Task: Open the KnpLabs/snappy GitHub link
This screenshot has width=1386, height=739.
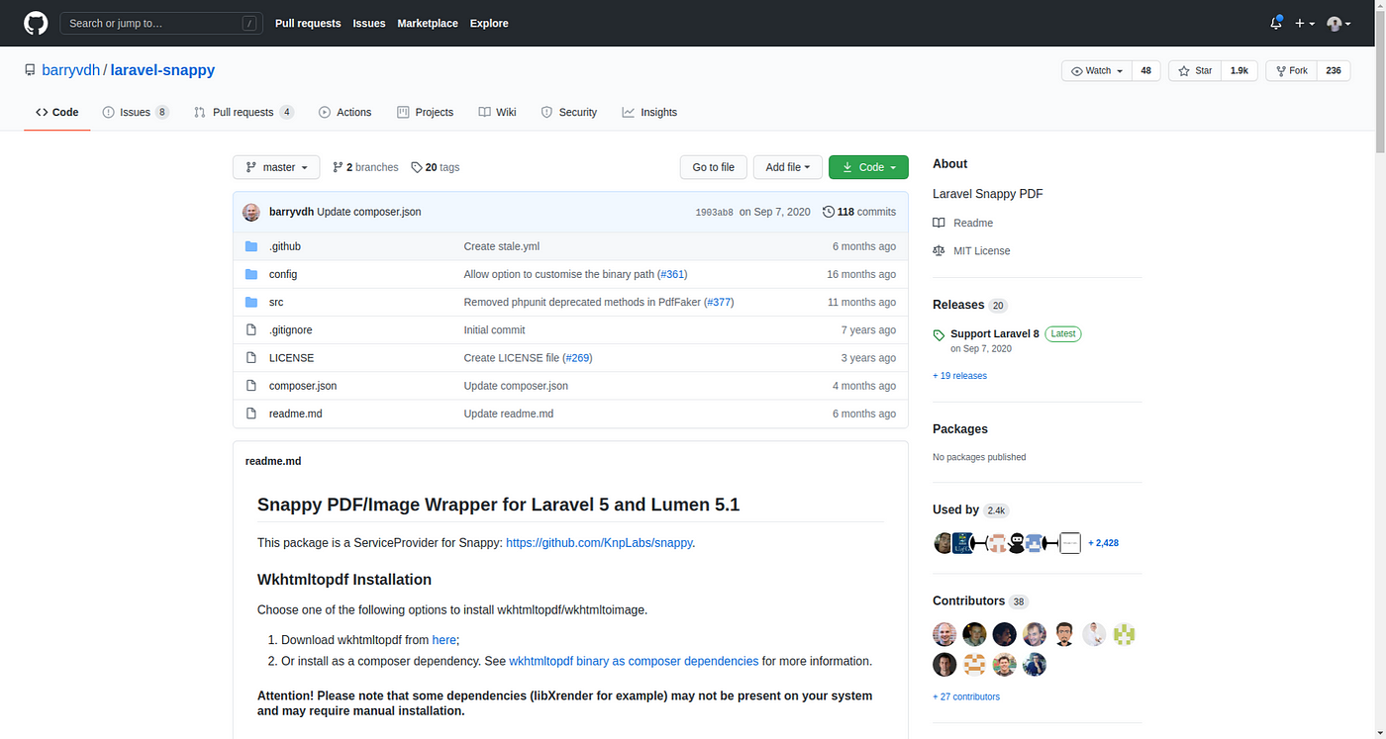Action: [x=599, y=542]
